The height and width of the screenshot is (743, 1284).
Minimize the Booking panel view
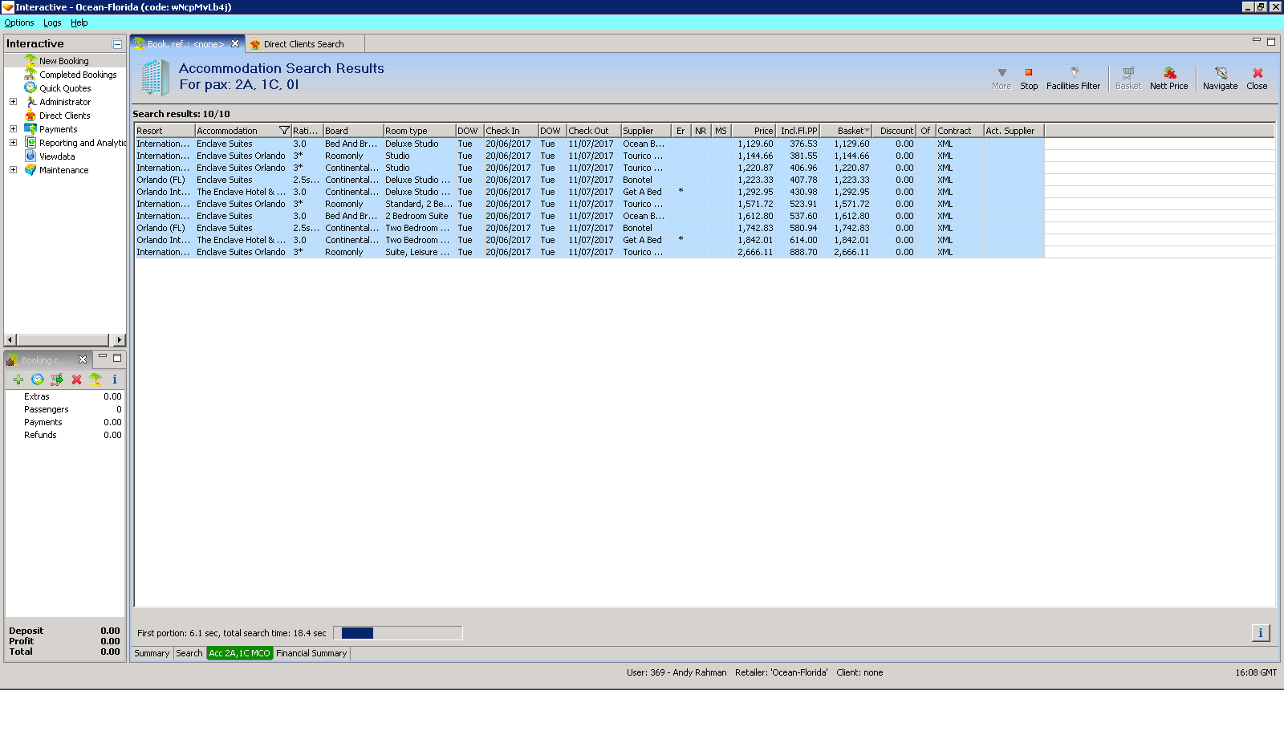[x=103, y=357]
